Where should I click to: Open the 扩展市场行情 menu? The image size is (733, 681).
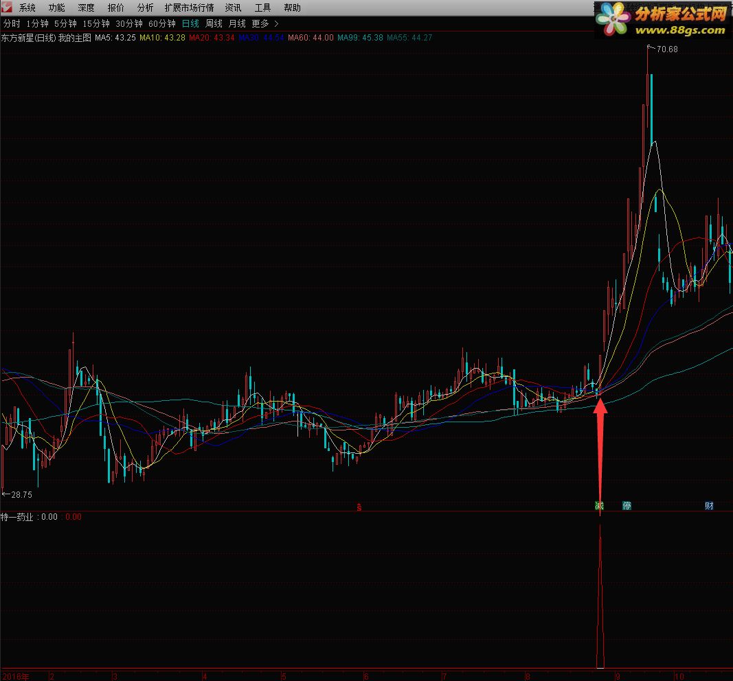click(x=189, y=8)
